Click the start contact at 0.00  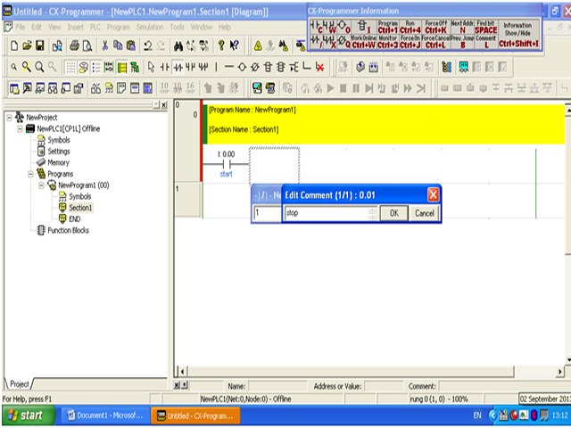226,164
